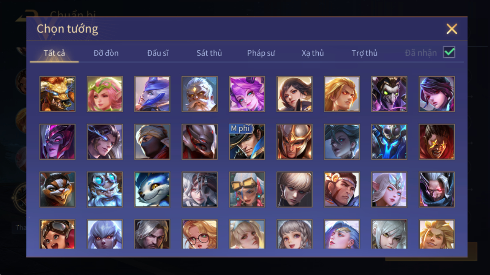Image resolution: width=490 pixels, height=275 pixels.
Task: Choose the white-bearded old man hero
Action: click(199, 94)
